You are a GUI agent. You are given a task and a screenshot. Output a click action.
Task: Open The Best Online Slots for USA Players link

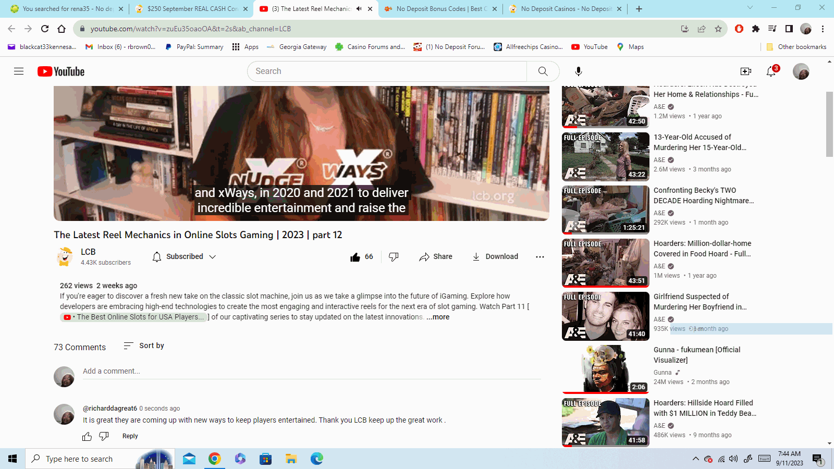click(133, 317)
